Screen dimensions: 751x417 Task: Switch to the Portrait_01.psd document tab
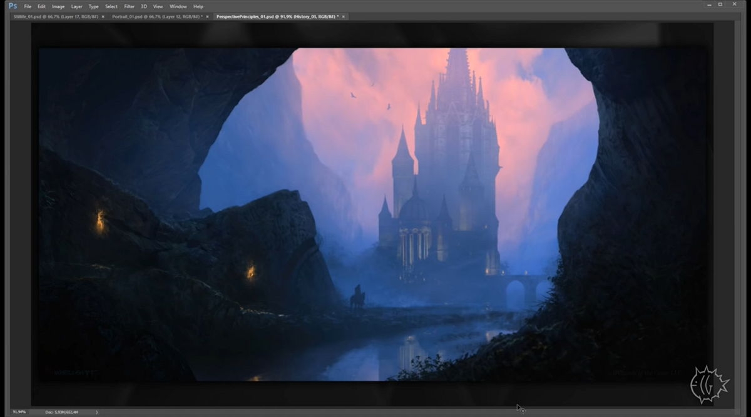point(157,16)
